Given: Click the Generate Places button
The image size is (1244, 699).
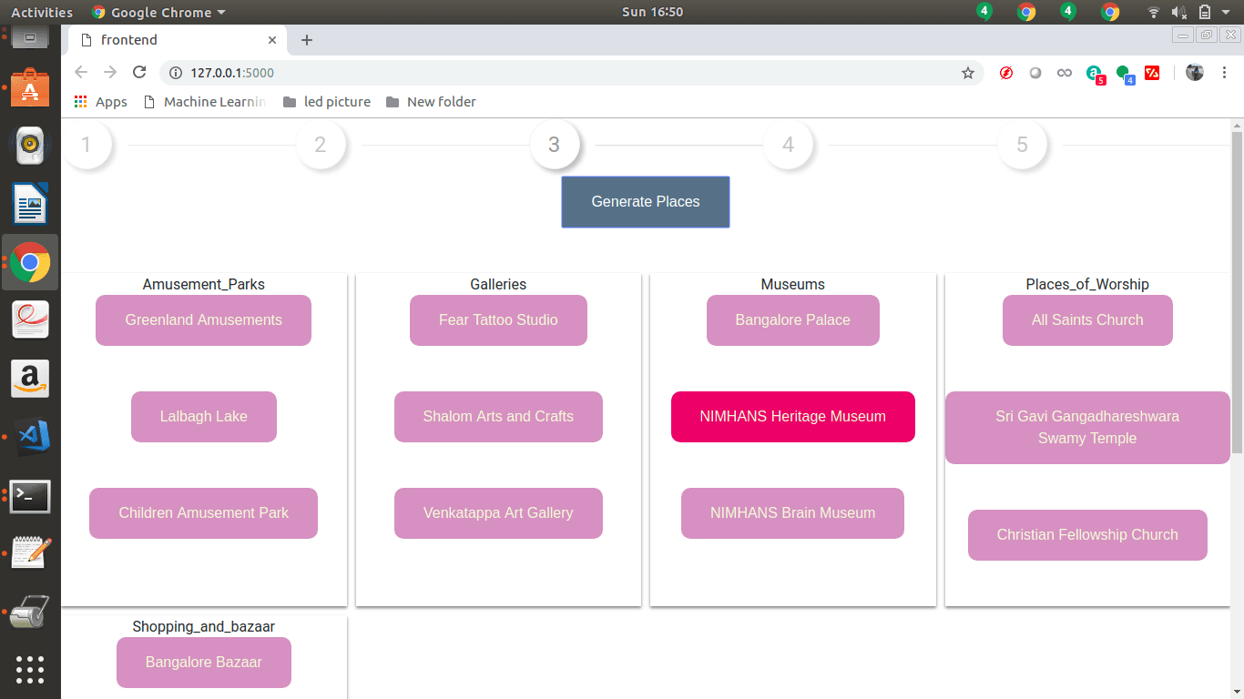Looking at the screenshot, I should 646,202.
